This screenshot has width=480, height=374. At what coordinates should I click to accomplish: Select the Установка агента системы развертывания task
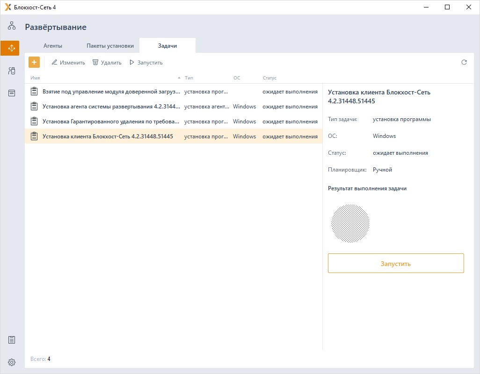(x=111, y=107)
